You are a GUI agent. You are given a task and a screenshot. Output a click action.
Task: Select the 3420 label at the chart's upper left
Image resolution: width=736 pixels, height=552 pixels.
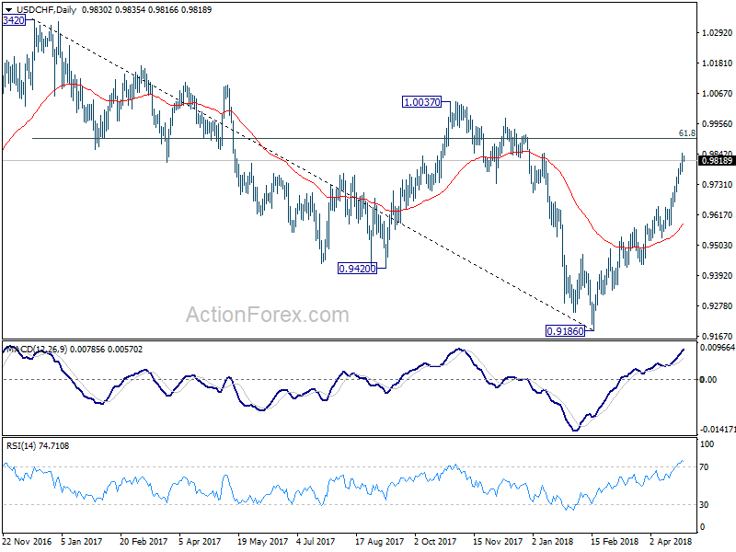tap(14, 20)
